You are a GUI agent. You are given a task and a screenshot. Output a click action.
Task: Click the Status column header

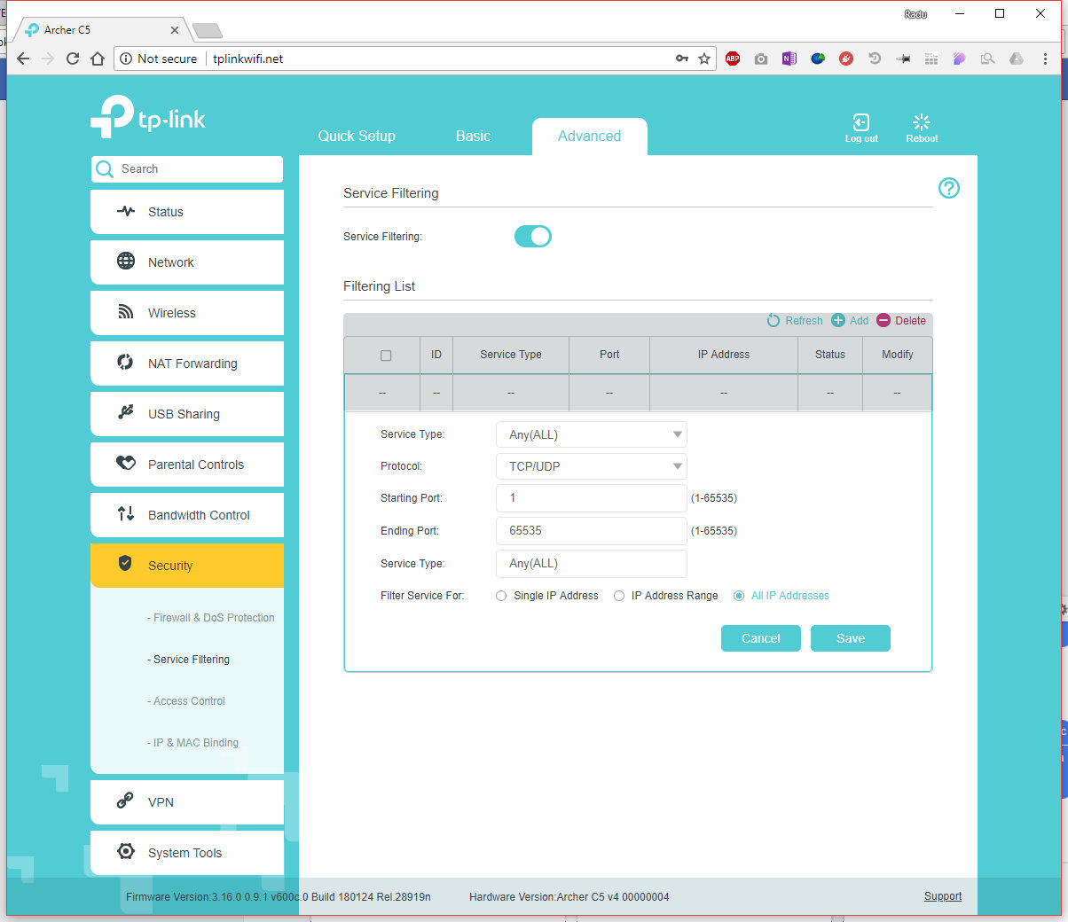[830, 355]
